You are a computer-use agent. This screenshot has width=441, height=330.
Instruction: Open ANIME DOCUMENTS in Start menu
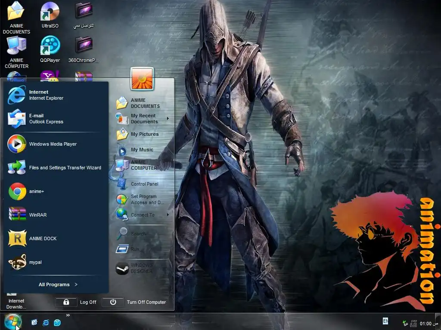(141, 103)
